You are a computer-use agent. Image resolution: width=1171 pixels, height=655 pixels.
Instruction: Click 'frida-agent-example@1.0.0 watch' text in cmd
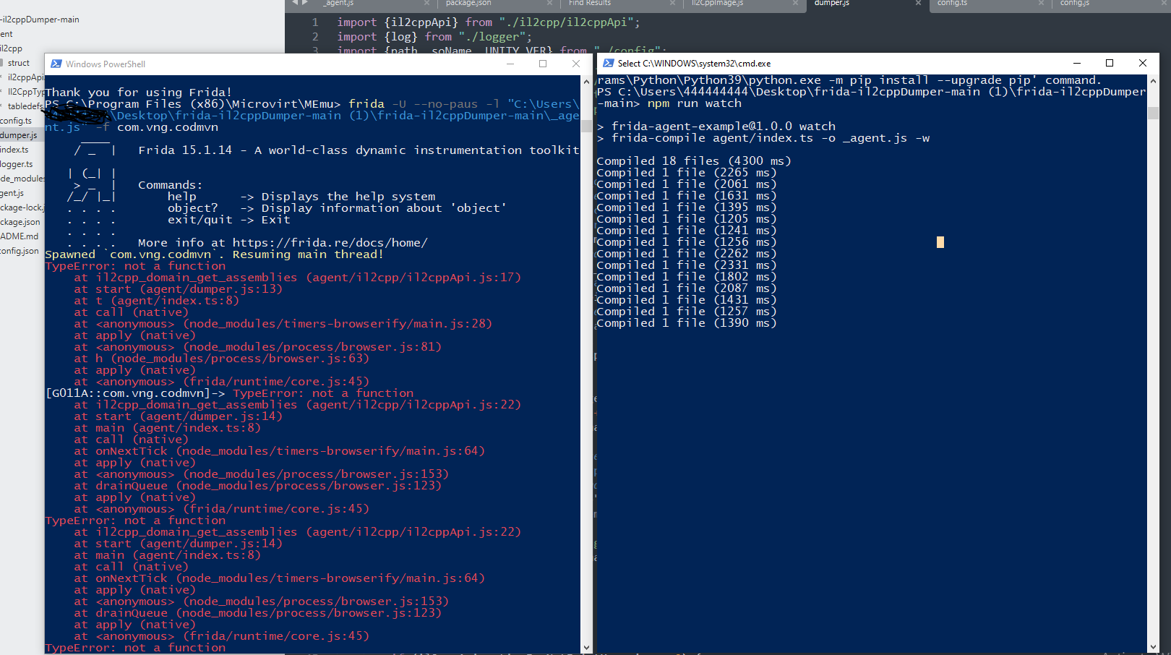tap(723, 127)
